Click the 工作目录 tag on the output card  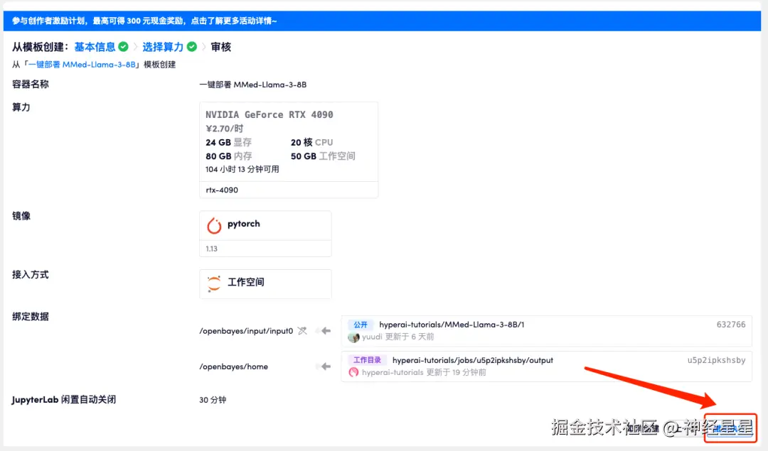366,360
